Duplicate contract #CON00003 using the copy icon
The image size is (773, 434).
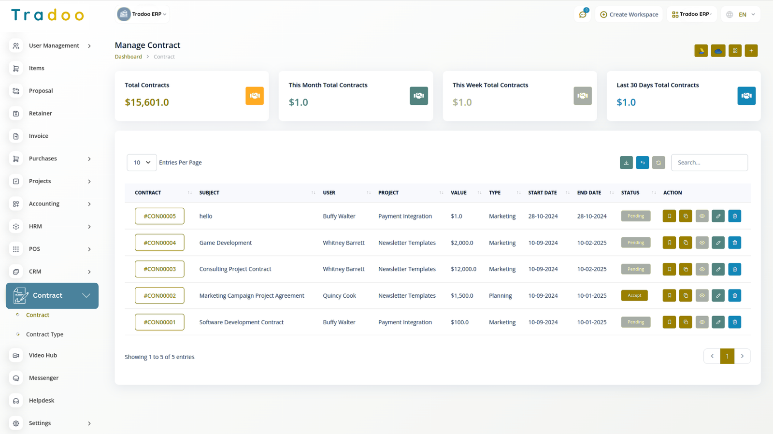coord(686,269)
